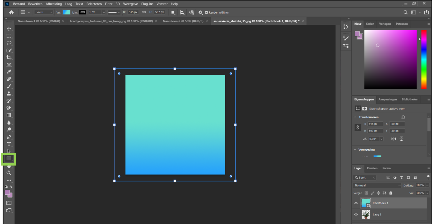This screenshot has width=440, height=224.
Task: Open the Vorm tool mode dropdown
Action: coord(44,12)
